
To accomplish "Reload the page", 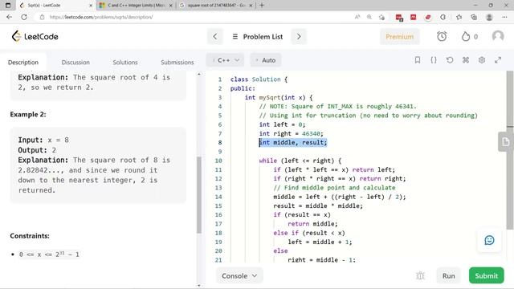I will [24, 17].
